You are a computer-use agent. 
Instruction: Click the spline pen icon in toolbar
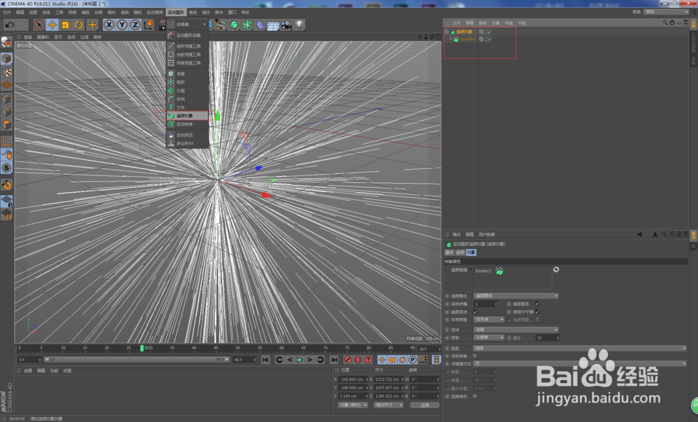click(x=221, y=25)
